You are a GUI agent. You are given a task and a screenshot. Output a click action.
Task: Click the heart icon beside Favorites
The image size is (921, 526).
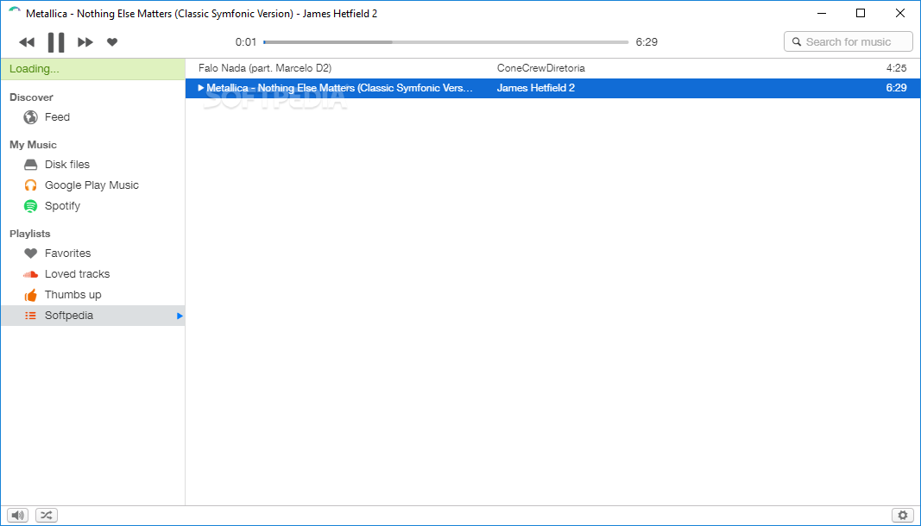click(30, 254)
